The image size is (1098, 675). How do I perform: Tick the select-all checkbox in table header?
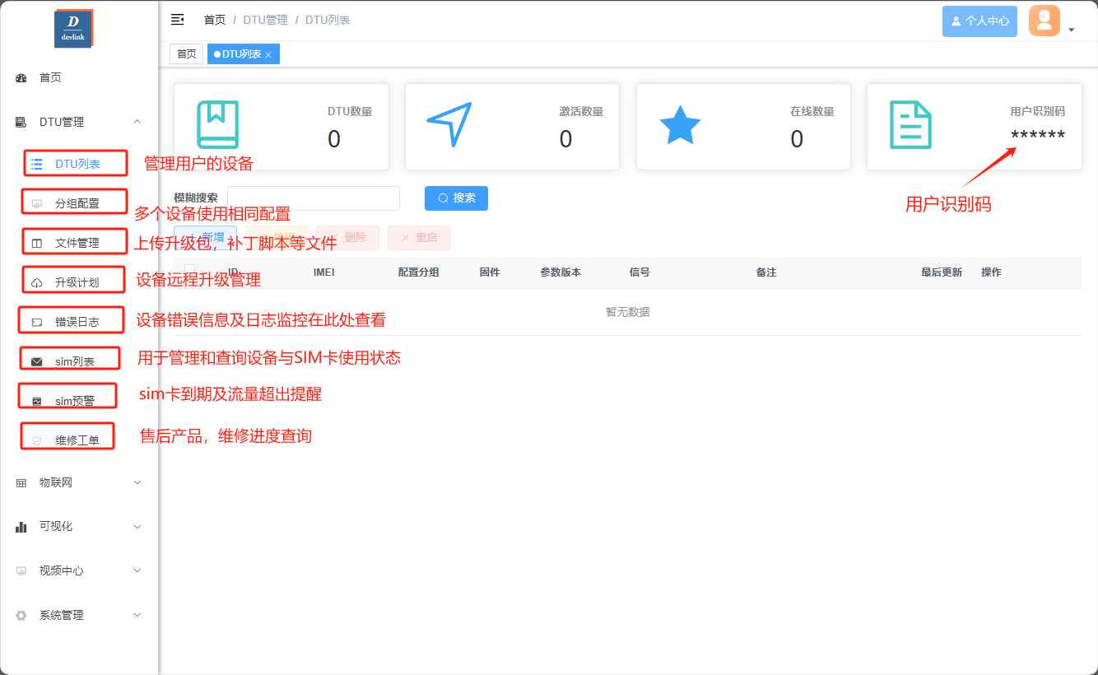190,271
